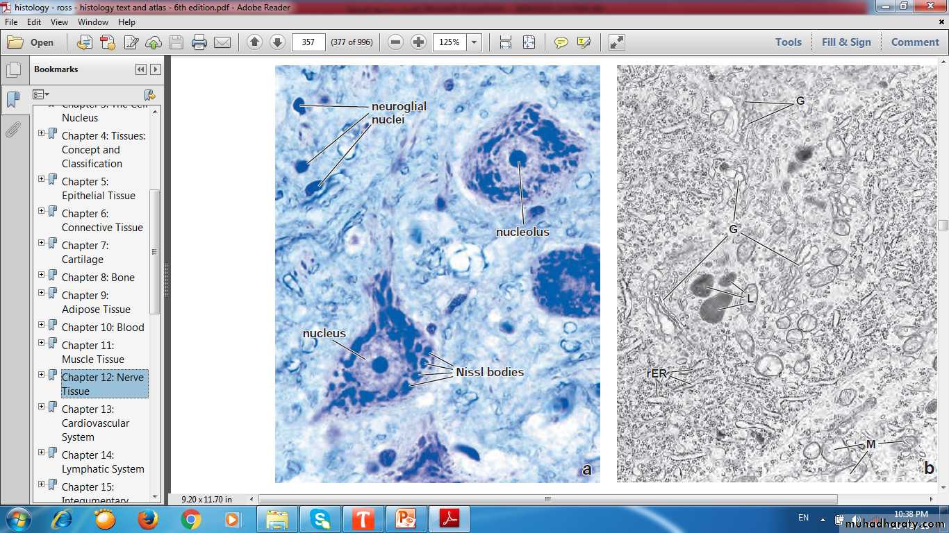This screenshot has height=533, width=949.
Task: Select the highlight text tool
Action: click(584, 42)
